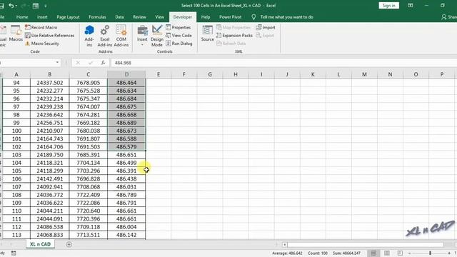Viewport: 457px width, 257px height.
Task: Open the Add-ins button
Action: pyautogui.click(x=89, y=36)
